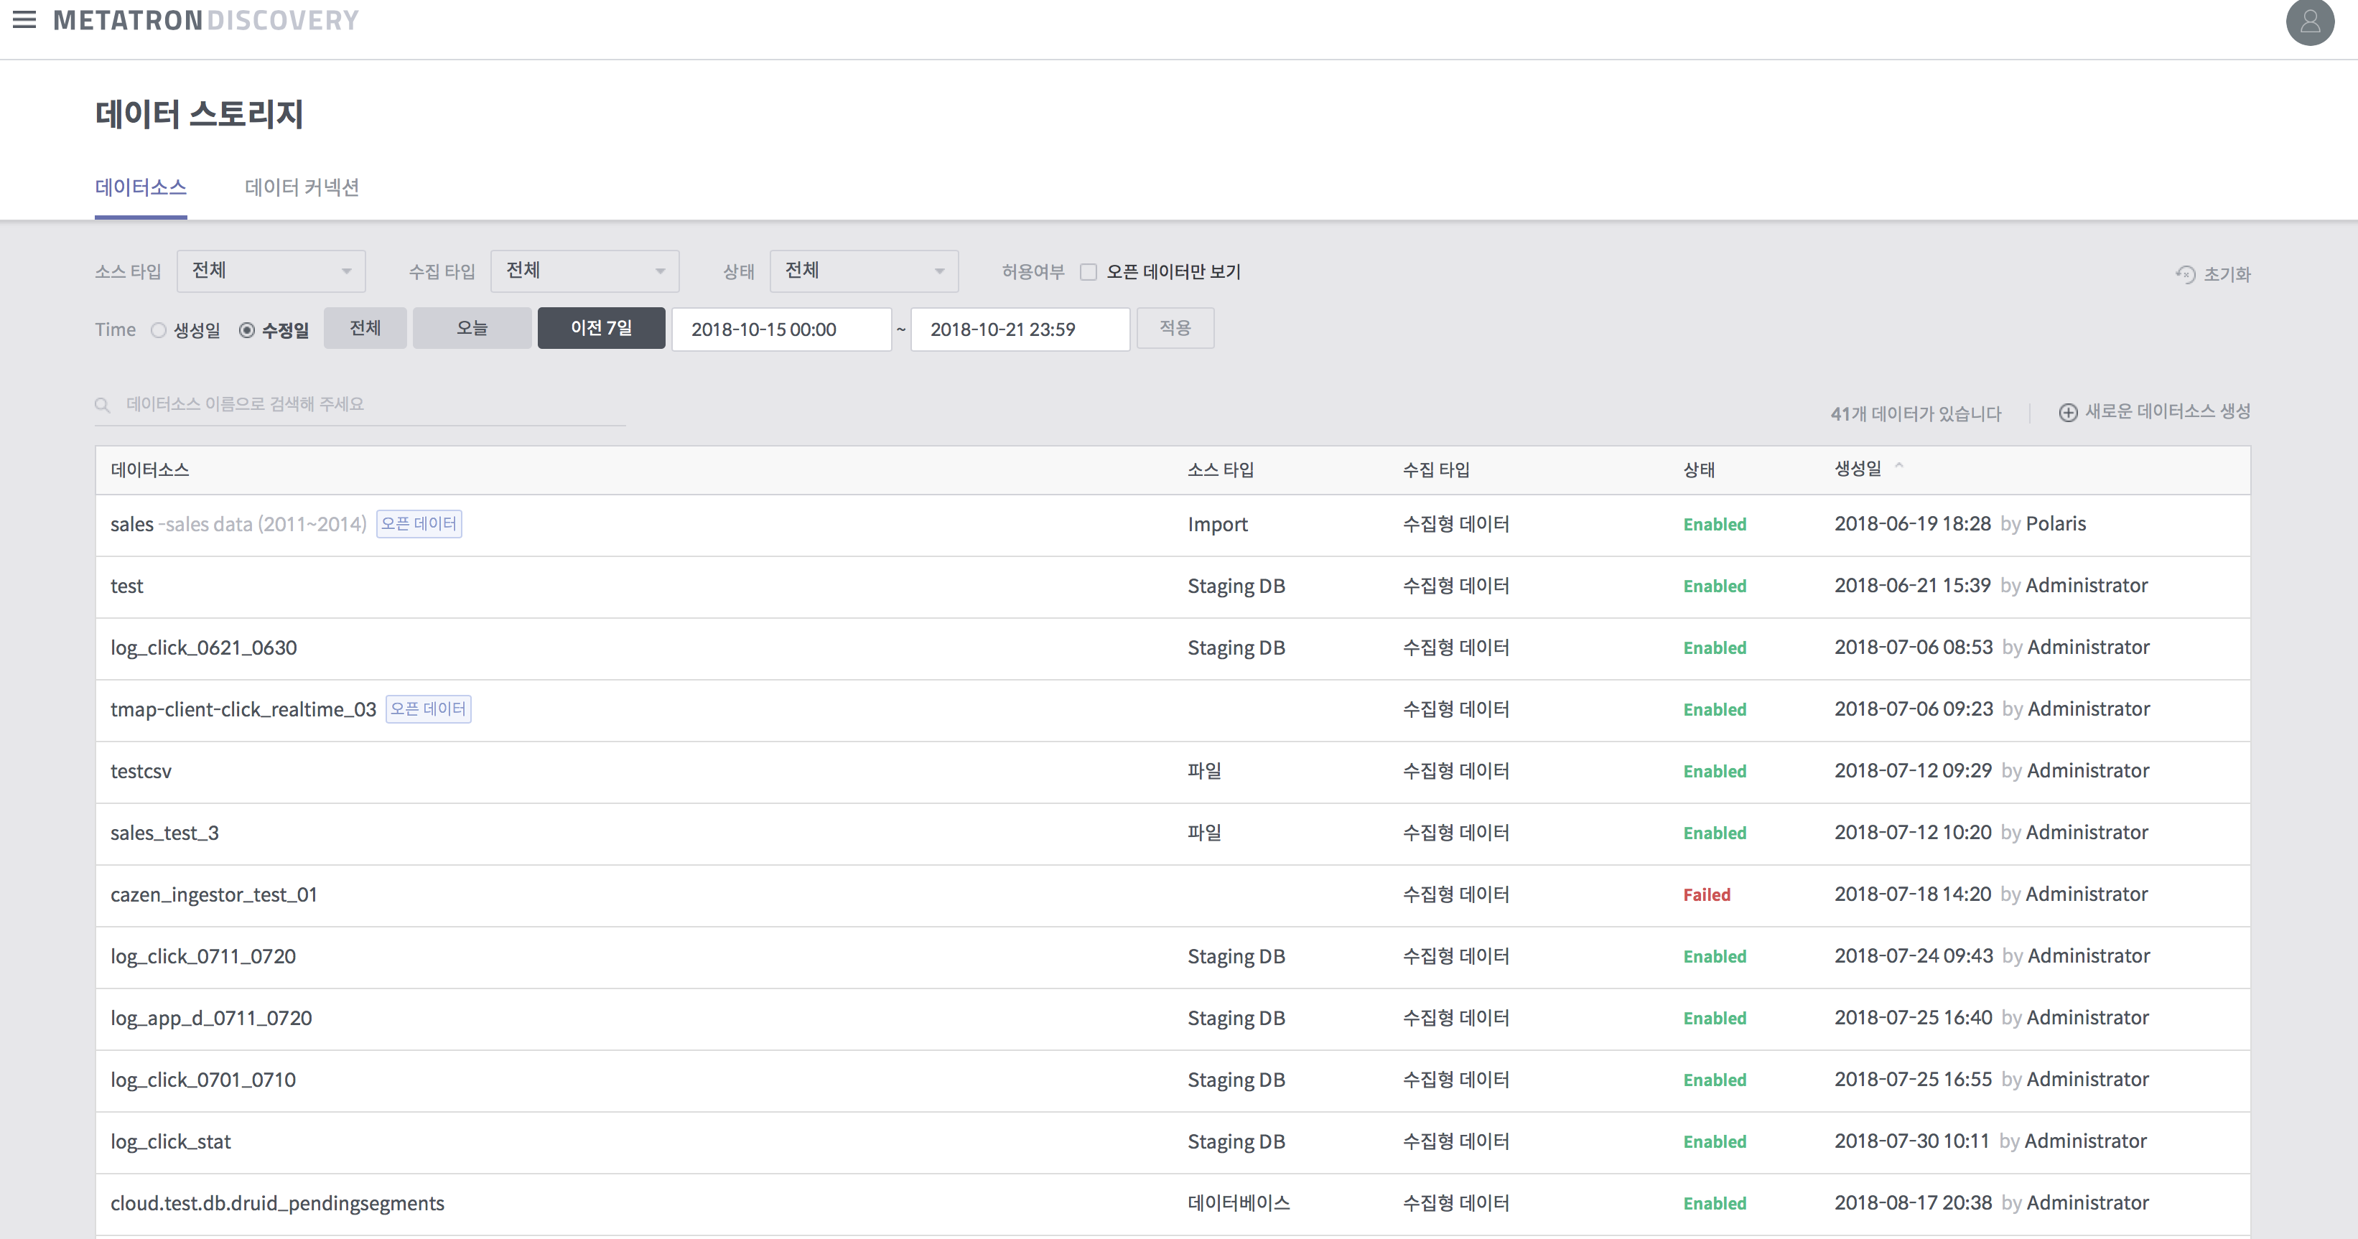Open the 소스 타입 dropdown
2358x1239 pixels.
coord(271,271)
